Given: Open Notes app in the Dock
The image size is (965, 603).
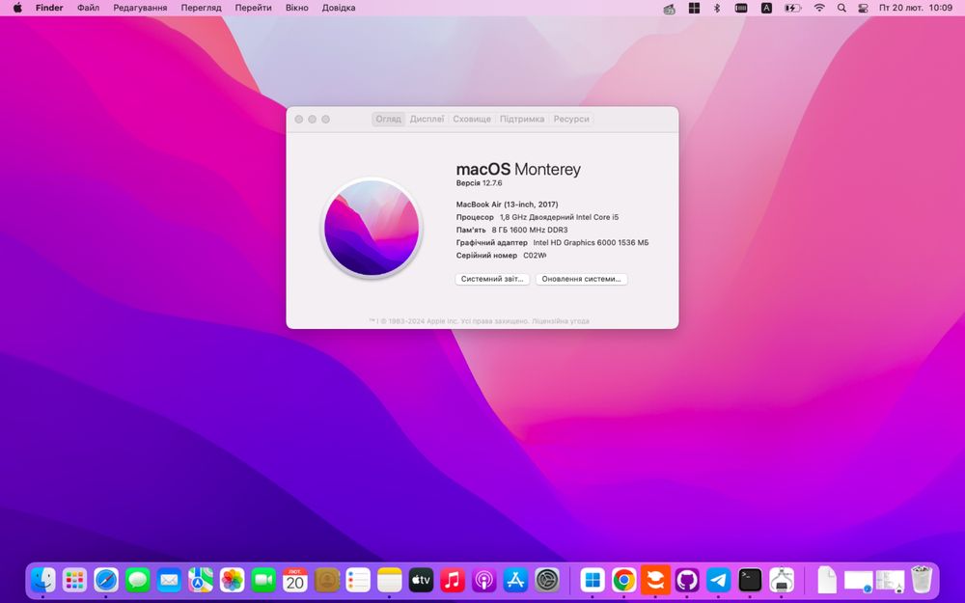Looking at the screenshot, I should [x=389, y=580].
